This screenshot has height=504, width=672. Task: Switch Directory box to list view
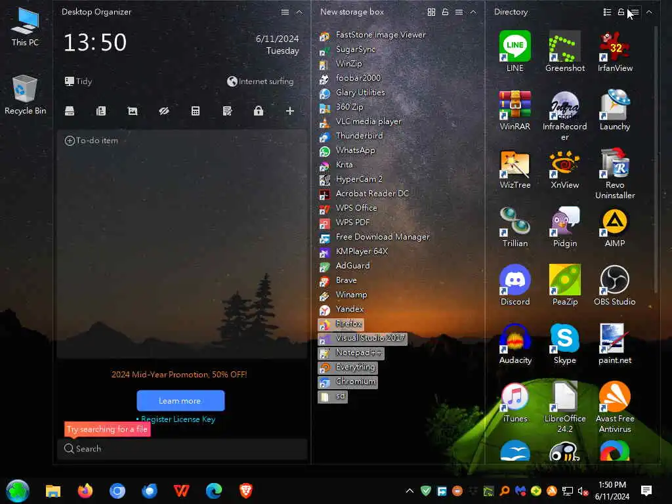point(607,12)
